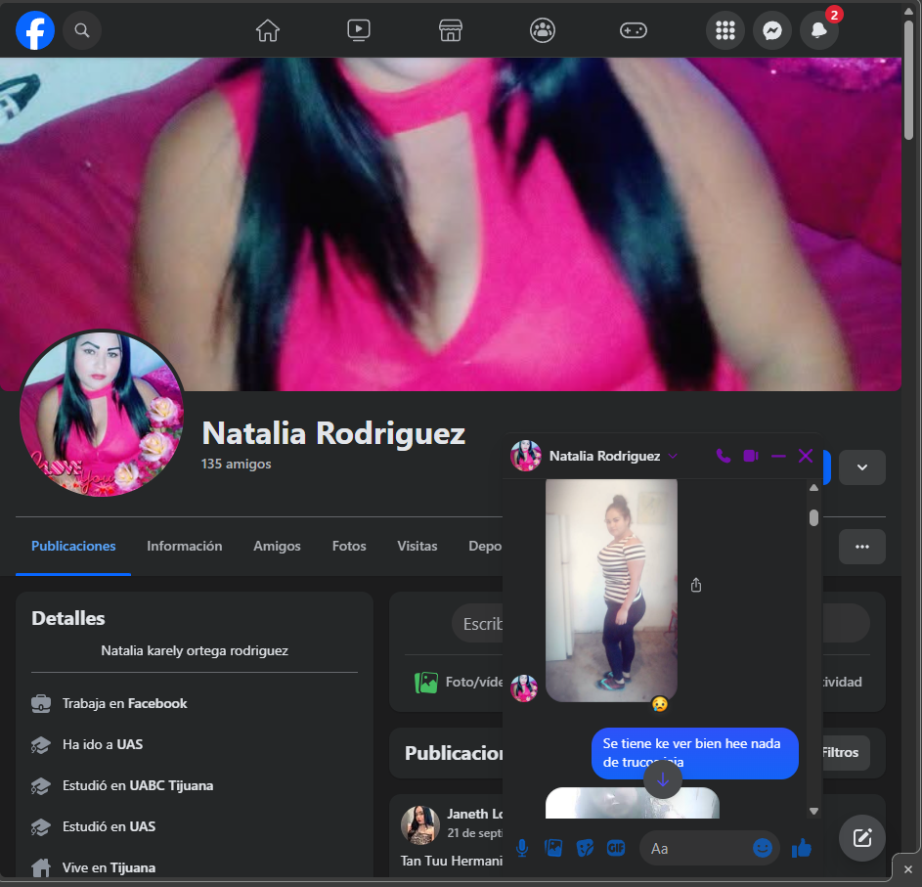This screenshot has height=887, width=922.
Task: Open the Watch videos section
Action: pyautogui.click(x=359, y=30)
